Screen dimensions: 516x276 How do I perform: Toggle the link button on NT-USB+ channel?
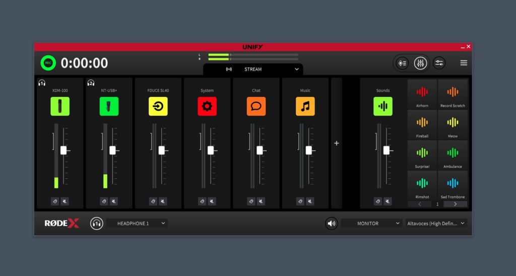pyautogui.click(x=104, y=201)
